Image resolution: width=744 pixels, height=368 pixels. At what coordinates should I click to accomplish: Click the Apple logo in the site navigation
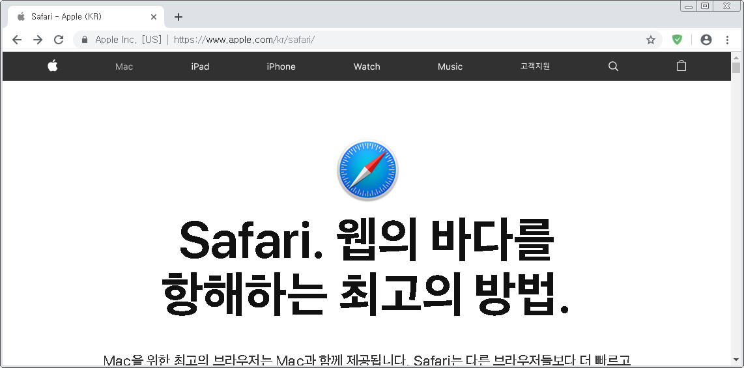click(53, 66)
